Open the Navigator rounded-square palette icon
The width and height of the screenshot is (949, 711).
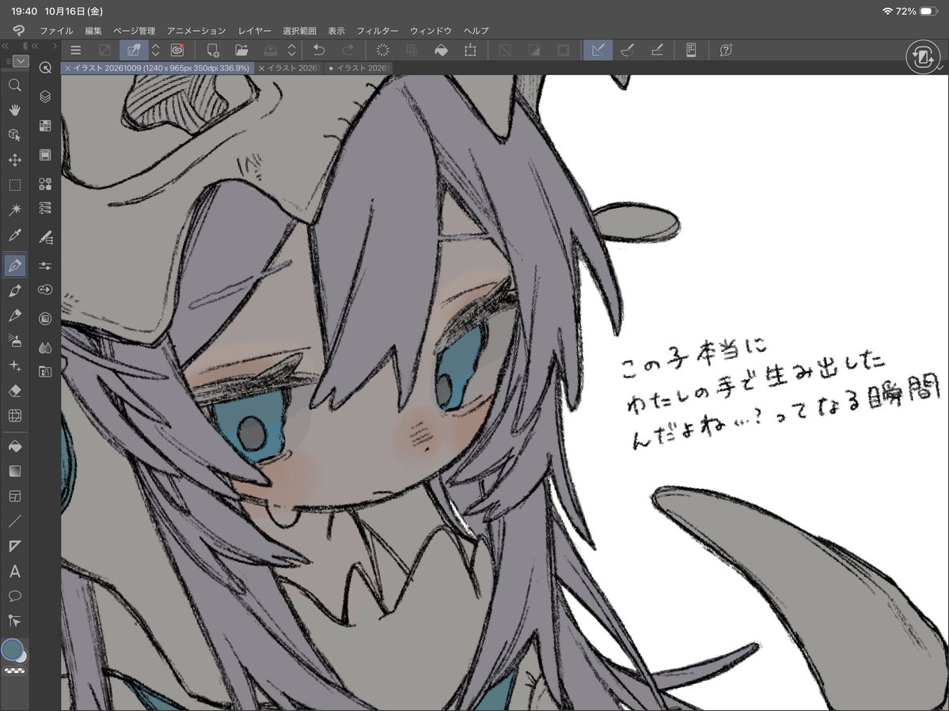coord(45,319)
